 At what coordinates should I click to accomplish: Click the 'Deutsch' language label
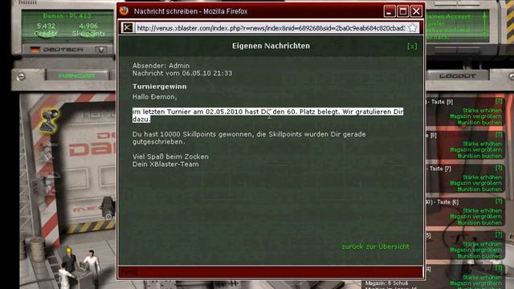tap(63, 50)
